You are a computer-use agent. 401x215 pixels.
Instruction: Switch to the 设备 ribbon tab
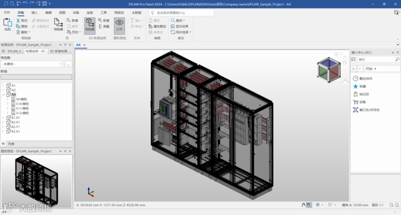pos(76,13)
